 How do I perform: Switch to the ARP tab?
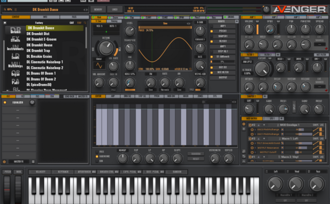click(x=113, y=96)
